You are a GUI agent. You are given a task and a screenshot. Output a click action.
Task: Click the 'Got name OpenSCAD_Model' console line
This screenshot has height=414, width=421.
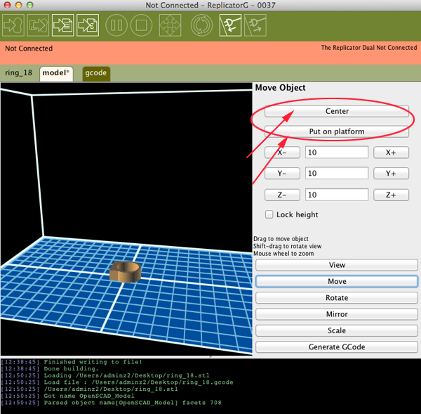(x=67, y=396)
